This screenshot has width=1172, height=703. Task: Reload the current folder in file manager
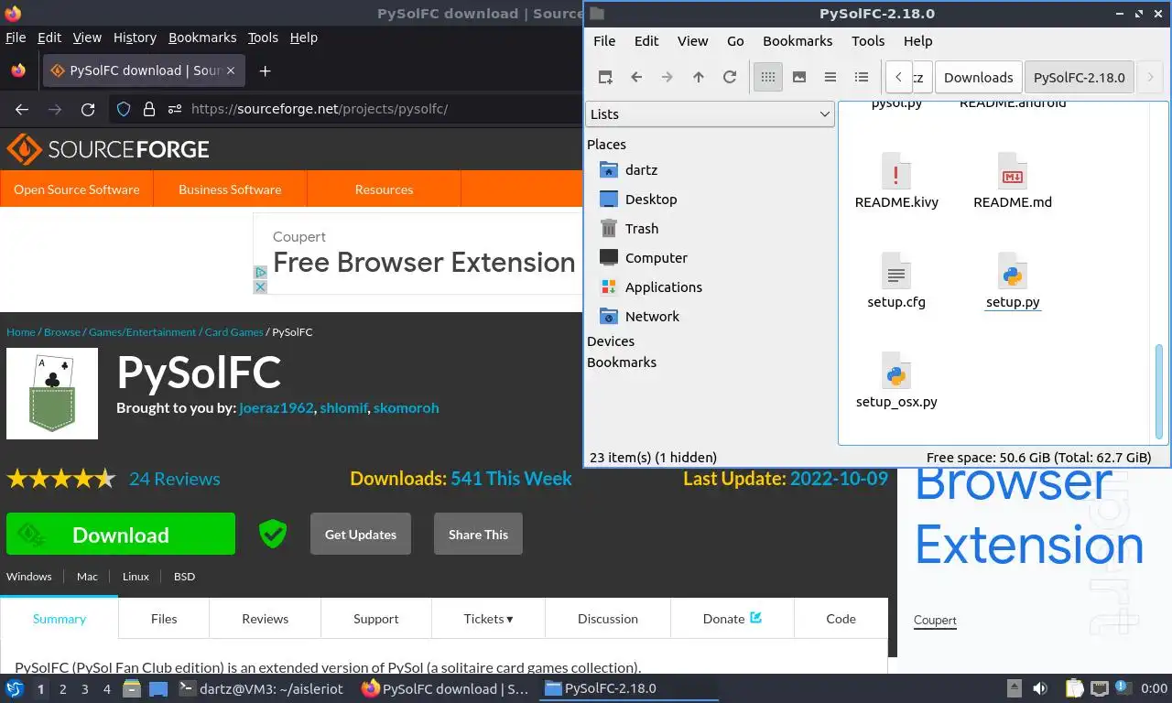[x=730, y=77]
